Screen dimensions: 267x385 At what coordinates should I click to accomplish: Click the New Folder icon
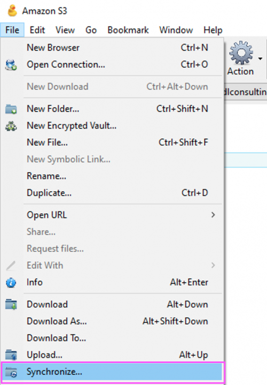(x=11, y=109)
